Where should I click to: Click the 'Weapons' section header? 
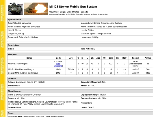point(80,54)
